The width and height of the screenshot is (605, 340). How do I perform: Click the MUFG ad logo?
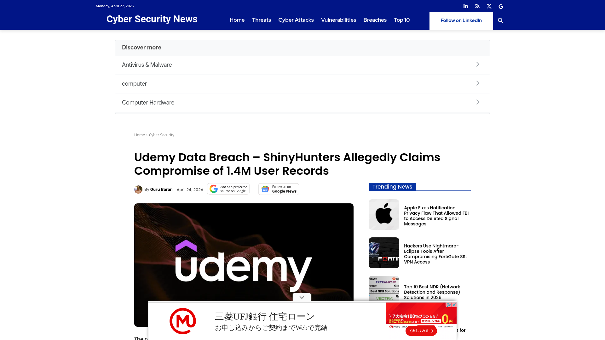tap(183, 321)
